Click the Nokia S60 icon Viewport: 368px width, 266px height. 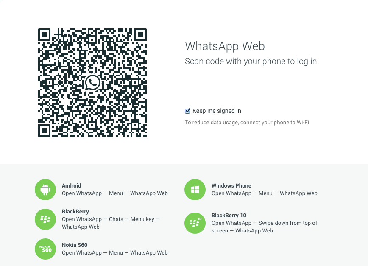[45, 249]
